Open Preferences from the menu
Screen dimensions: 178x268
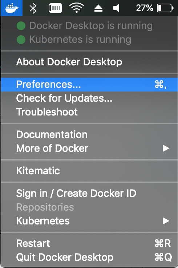click(x=89, y=85)
